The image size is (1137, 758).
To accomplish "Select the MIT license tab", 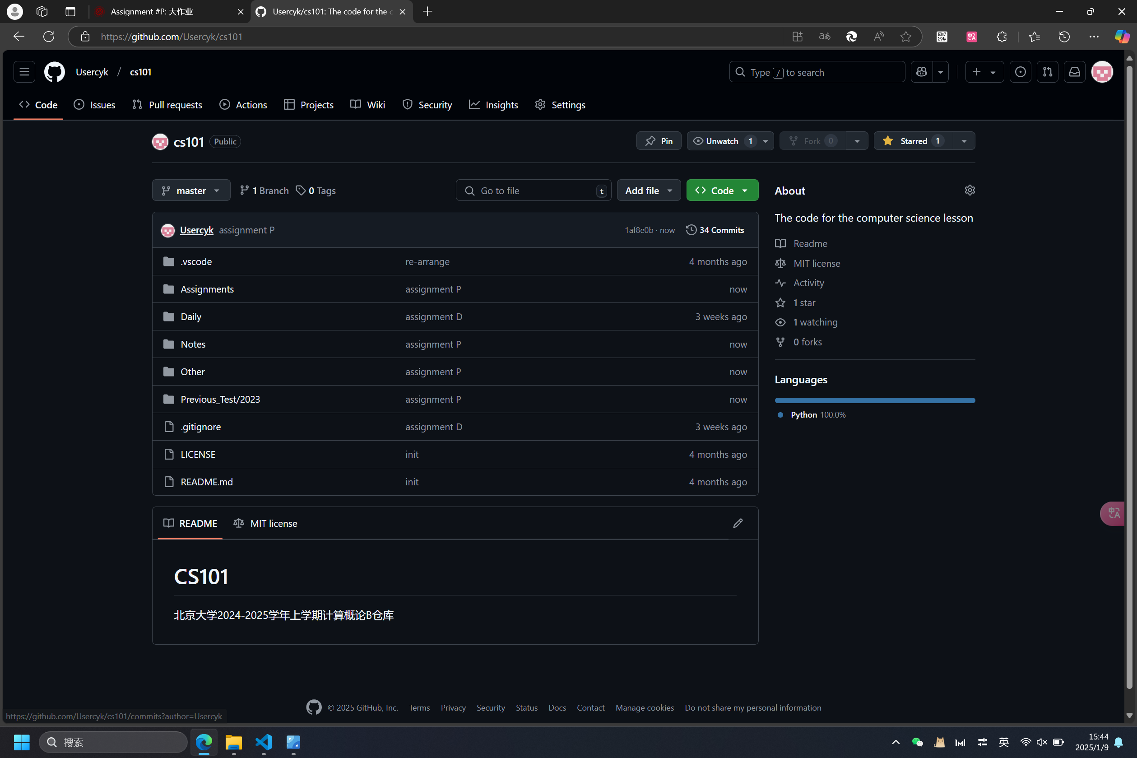I will pyautogui.click(x=265, y=523).
